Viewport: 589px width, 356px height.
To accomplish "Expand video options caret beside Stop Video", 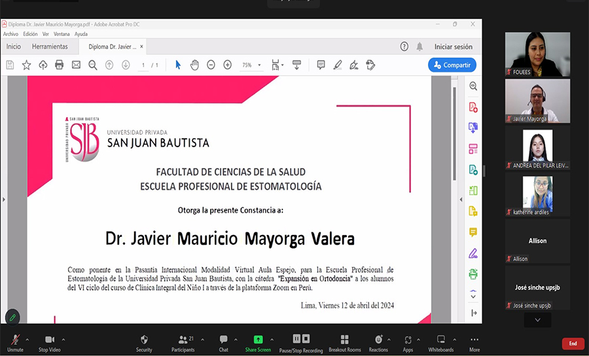I will tap(63, 340).
